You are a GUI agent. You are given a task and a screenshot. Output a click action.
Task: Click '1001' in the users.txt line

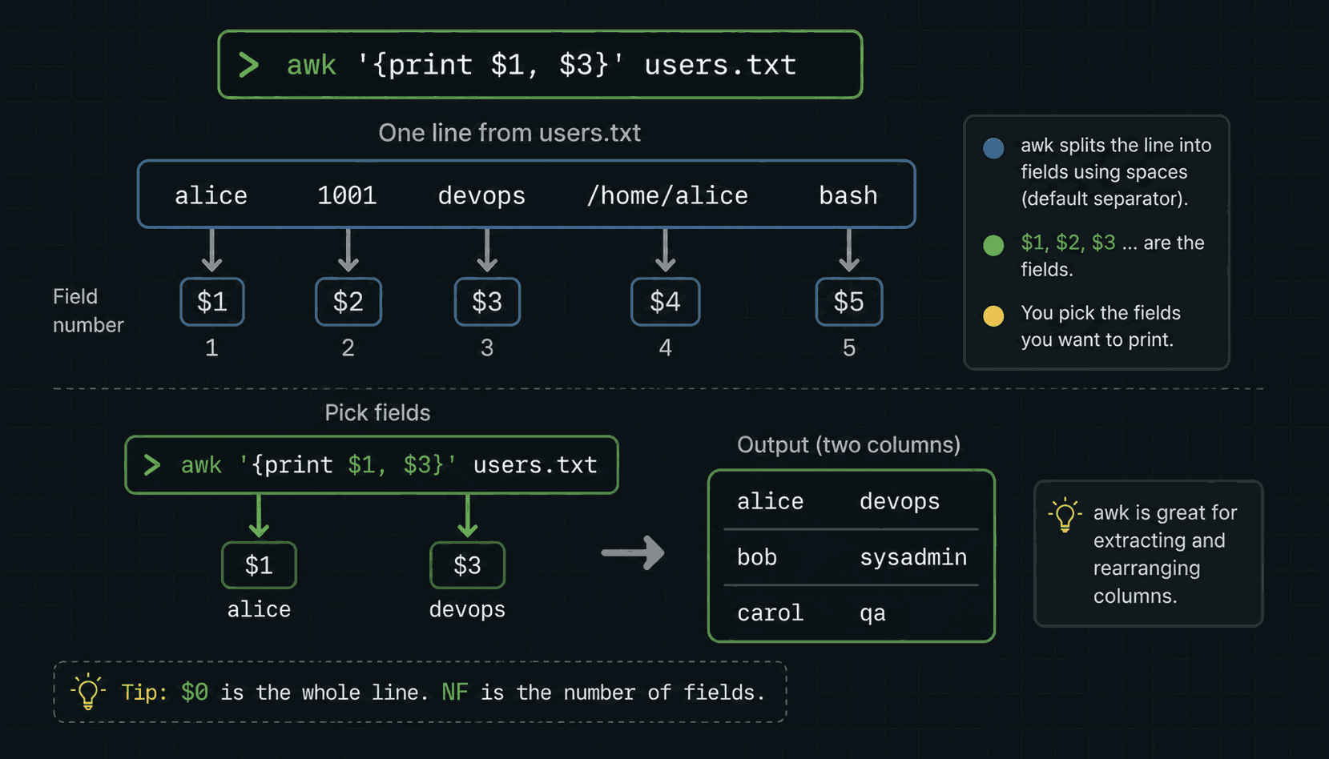(x=347, y=195)
